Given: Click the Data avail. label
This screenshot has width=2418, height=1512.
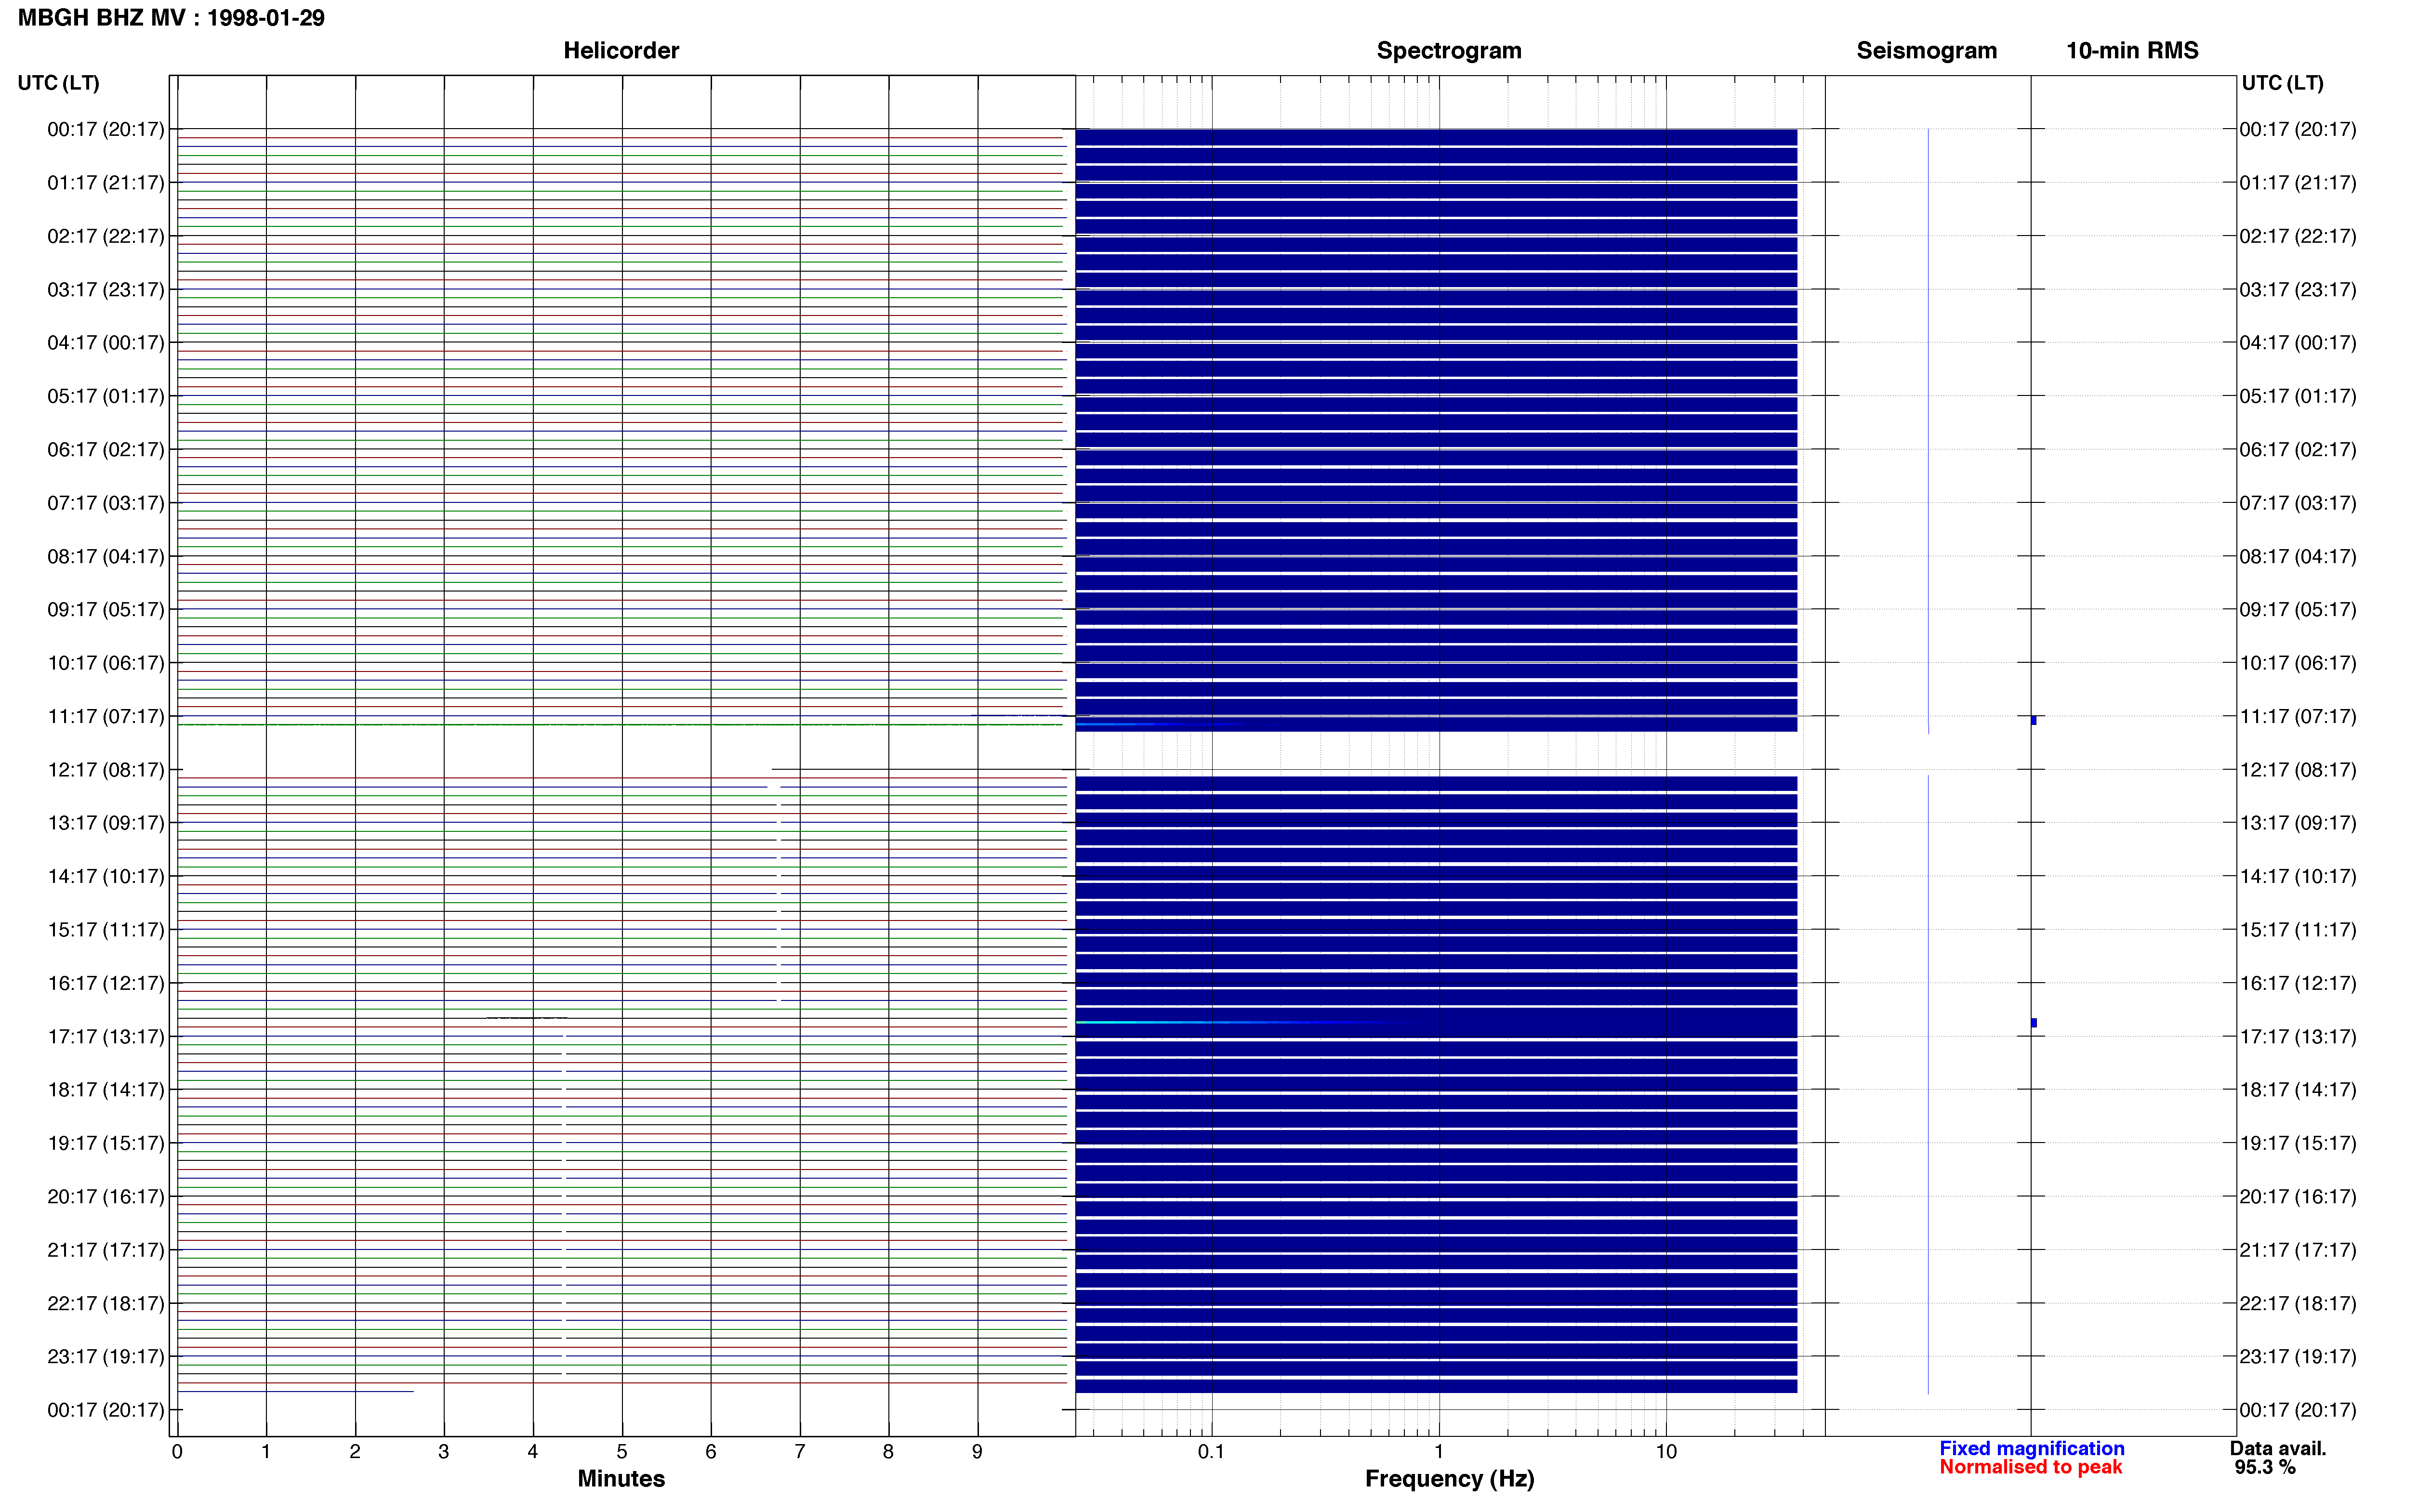Looking at the screenshot, I should (2278, 1449).
